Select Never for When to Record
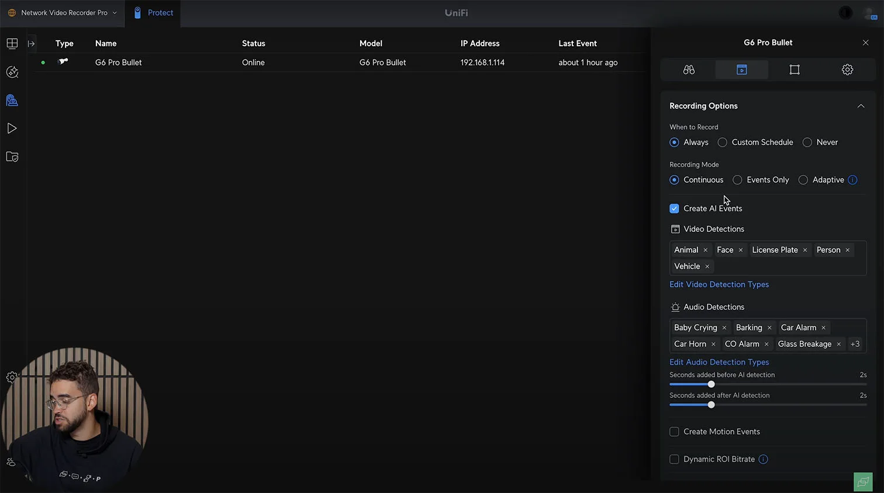 pos(807,143)
